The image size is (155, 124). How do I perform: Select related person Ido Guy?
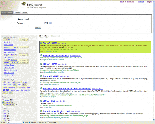[x=6, y=40]
